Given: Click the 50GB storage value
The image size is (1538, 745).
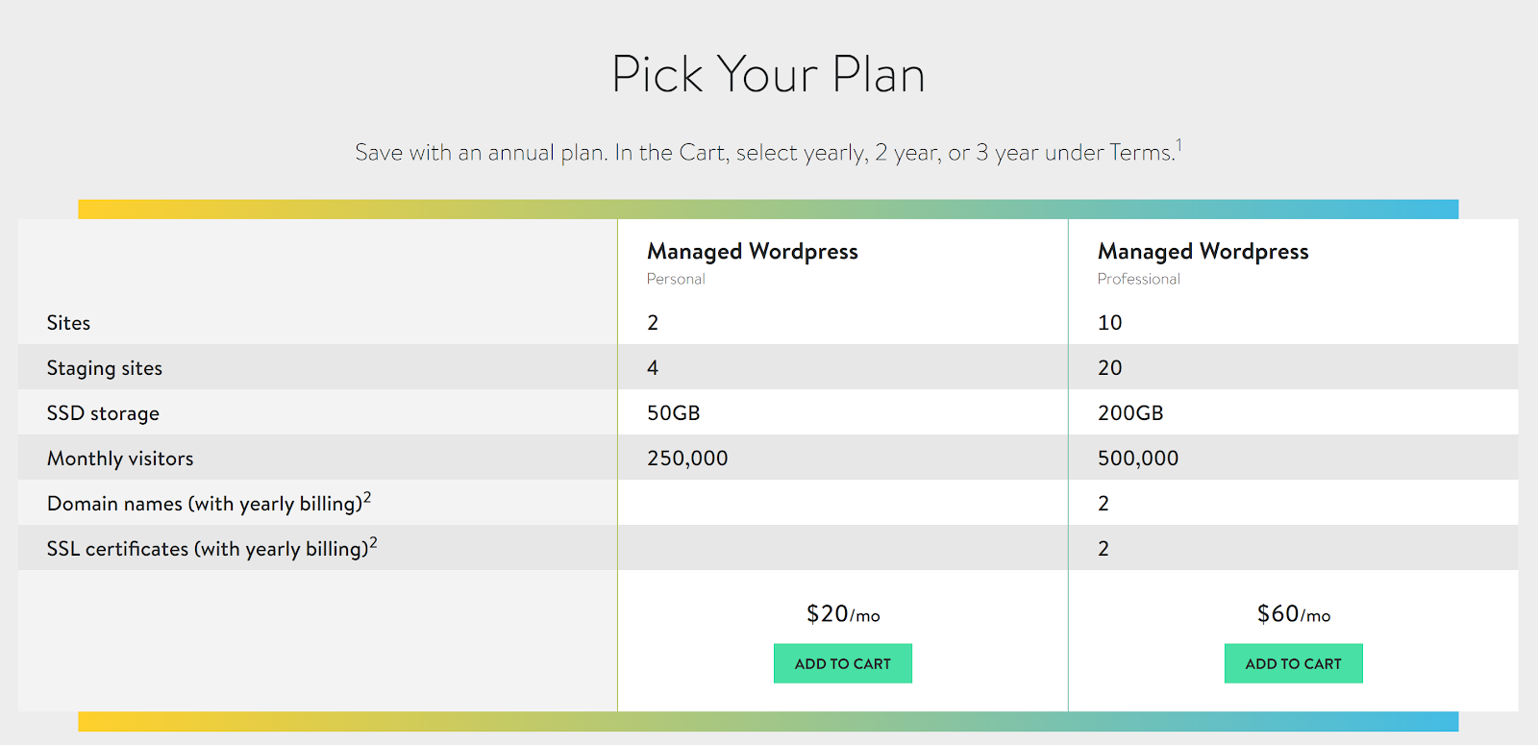Looking at the screenshot, I should [x=673, y=413].
